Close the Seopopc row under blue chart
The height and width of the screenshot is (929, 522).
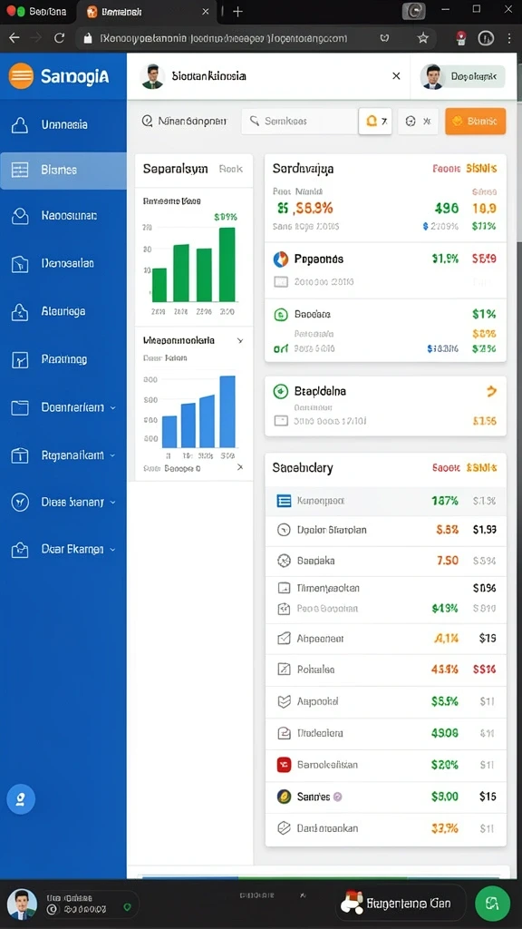click(x=239, y=467)
